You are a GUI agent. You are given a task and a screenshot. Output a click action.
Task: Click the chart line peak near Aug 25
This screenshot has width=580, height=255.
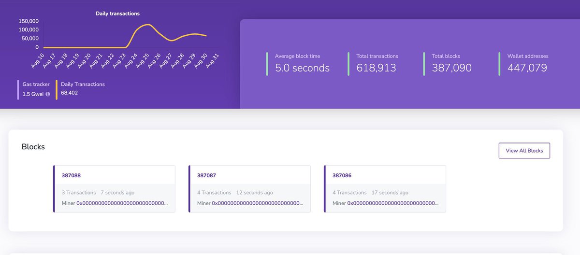pos(148,24)
